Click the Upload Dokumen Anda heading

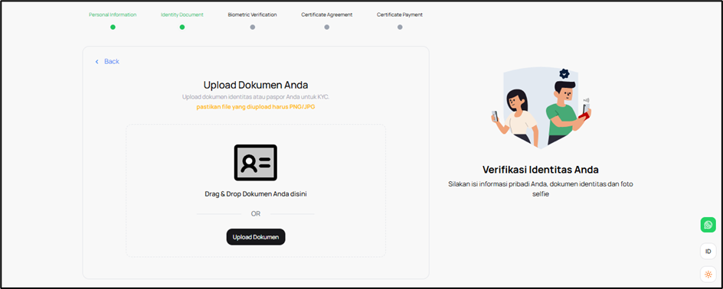256,85
